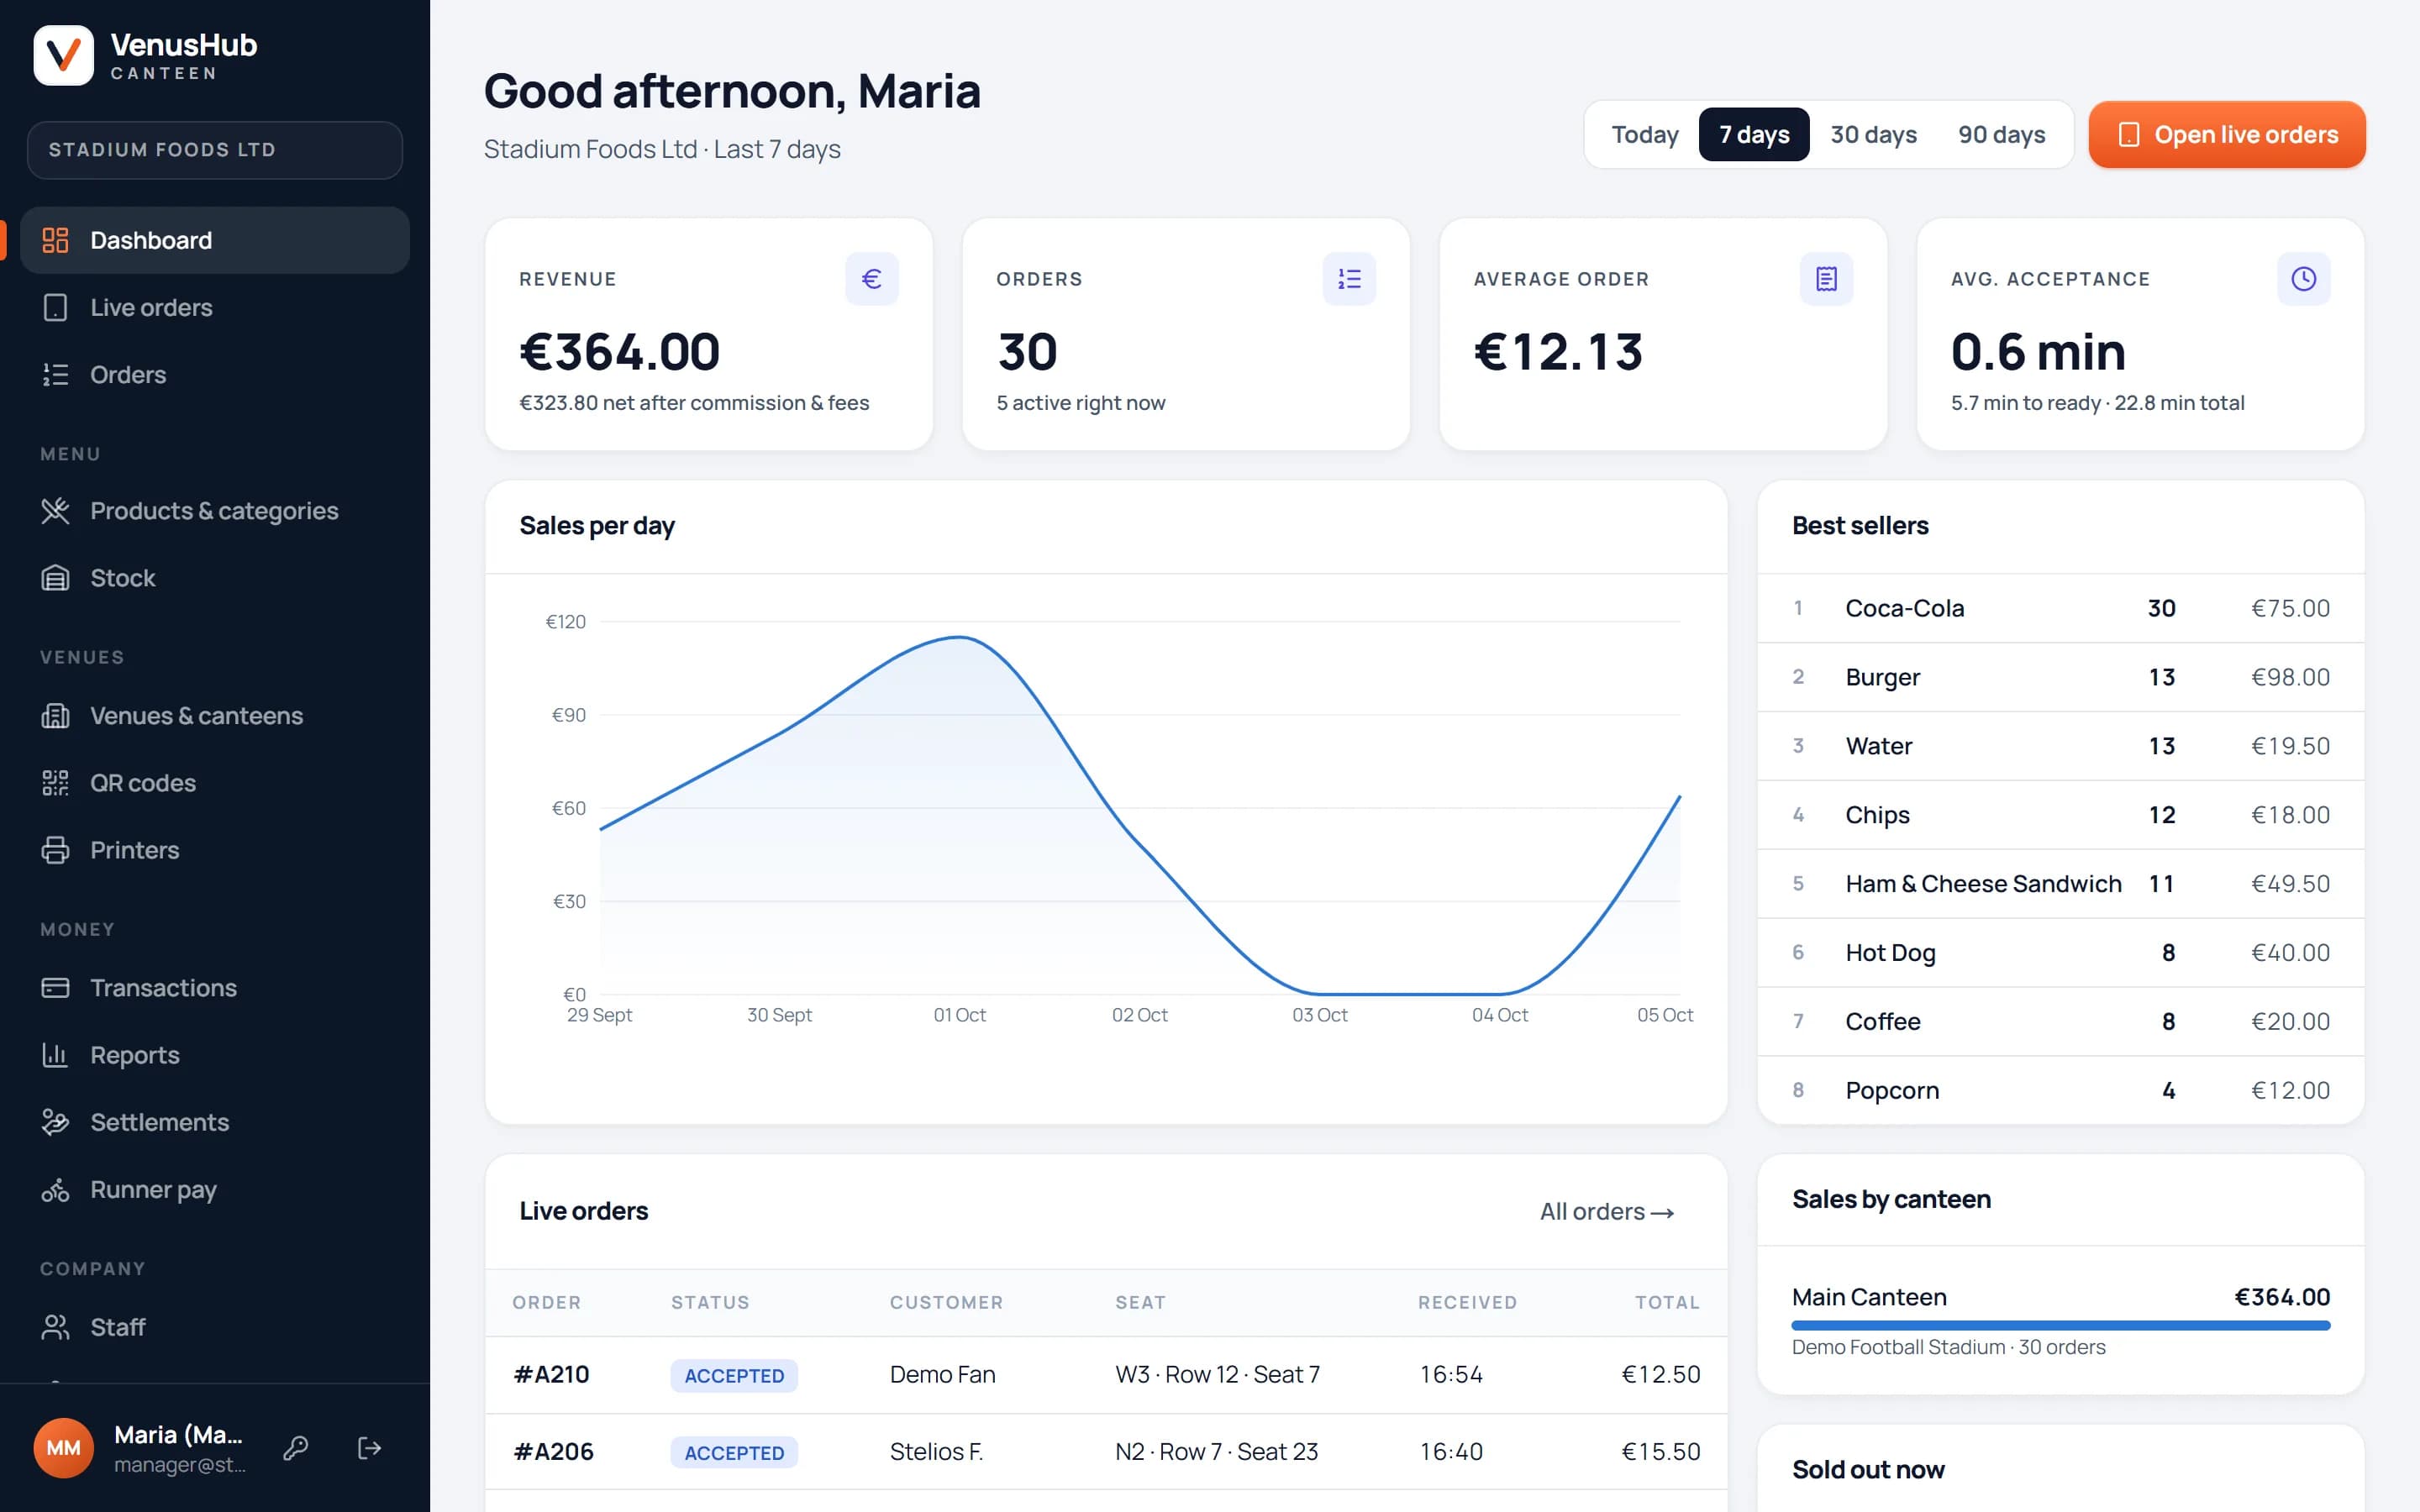This screenshot has height=1512, width=2420.
Task: Click the clock icon on Avg. Acceptance card
Action: pyautogui.click(x=2303, y=279)
